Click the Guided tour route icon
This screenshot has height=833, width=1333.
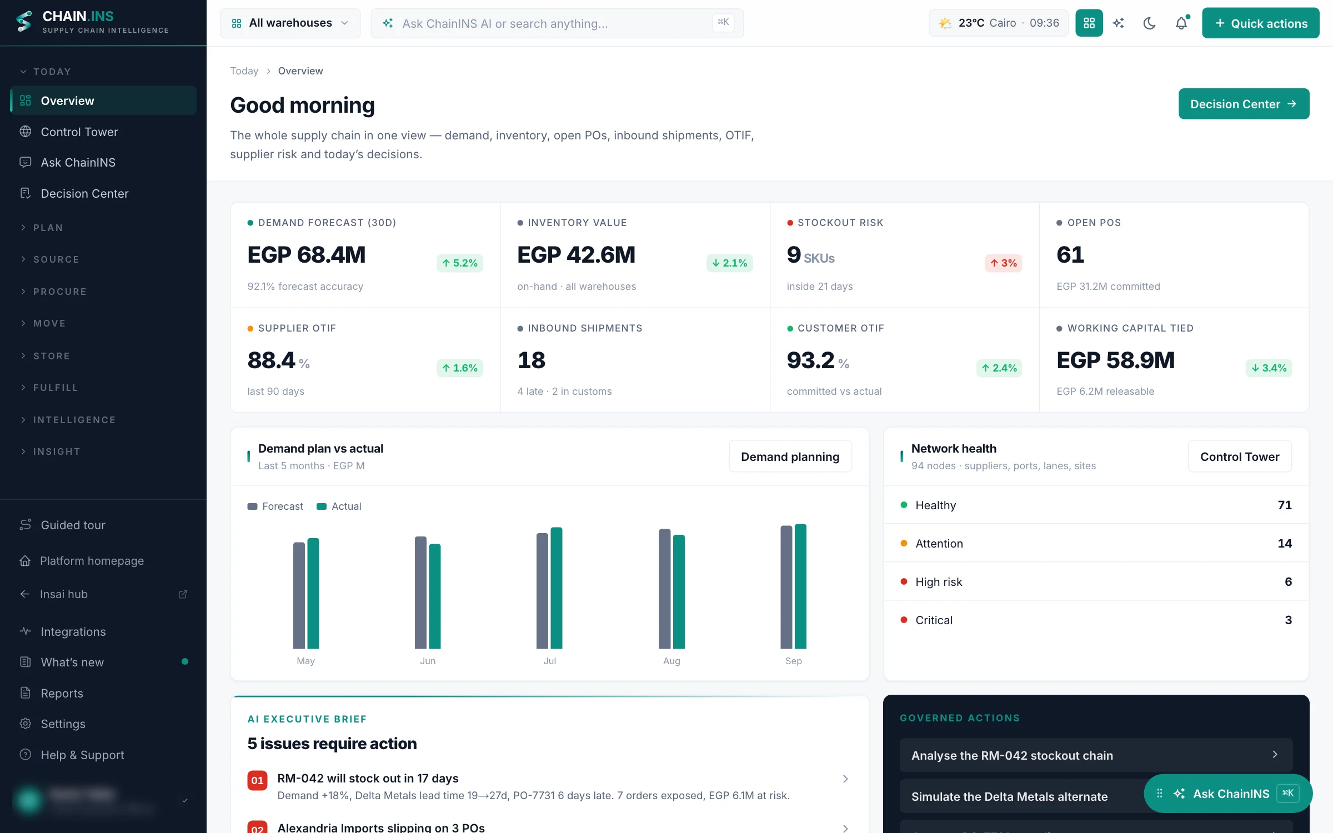pyautogui.click(x=26, y=525)
